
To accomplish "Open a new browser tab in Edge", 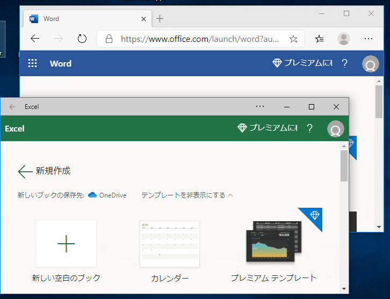I will (x=160, y=19).
